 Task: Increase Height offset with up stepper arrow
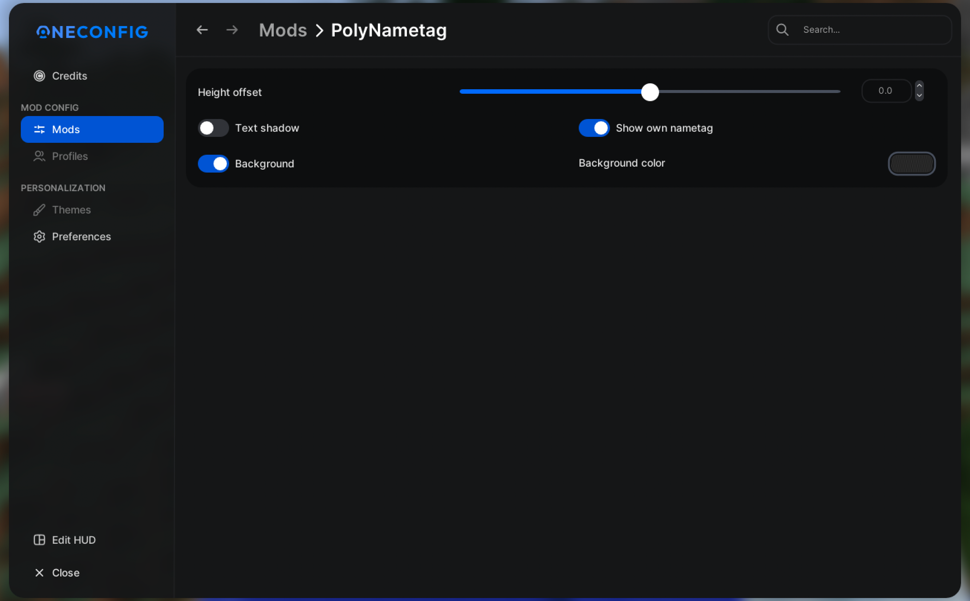919,86
